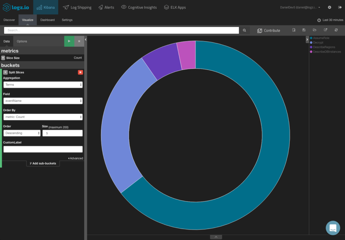
Task: Open the Order By metric Count dropdown
Action: 43,117
